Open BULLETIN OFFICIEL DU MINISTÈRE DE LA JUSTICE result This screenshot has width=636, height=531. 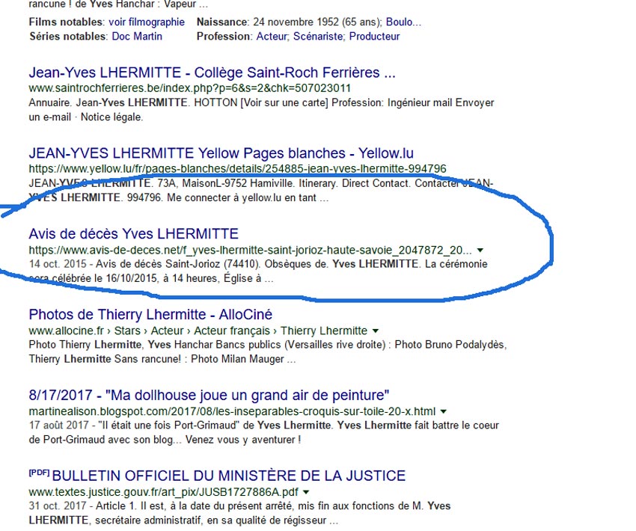pos(229,476)
